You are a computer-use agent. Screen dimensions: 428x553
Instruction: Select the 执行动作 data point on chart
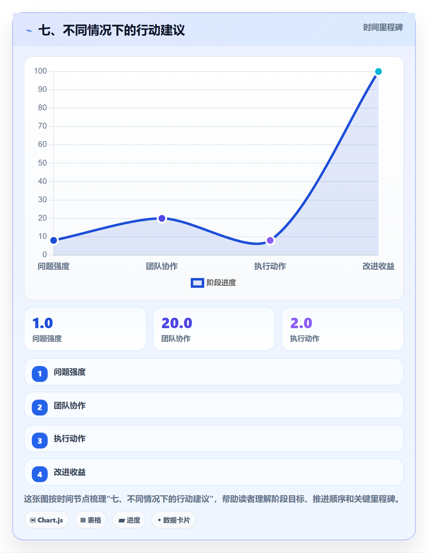pos(270,240)
